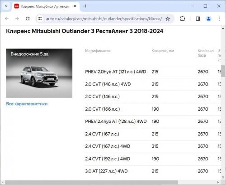Open the Extensions puzzle icon

pos(183,18)
